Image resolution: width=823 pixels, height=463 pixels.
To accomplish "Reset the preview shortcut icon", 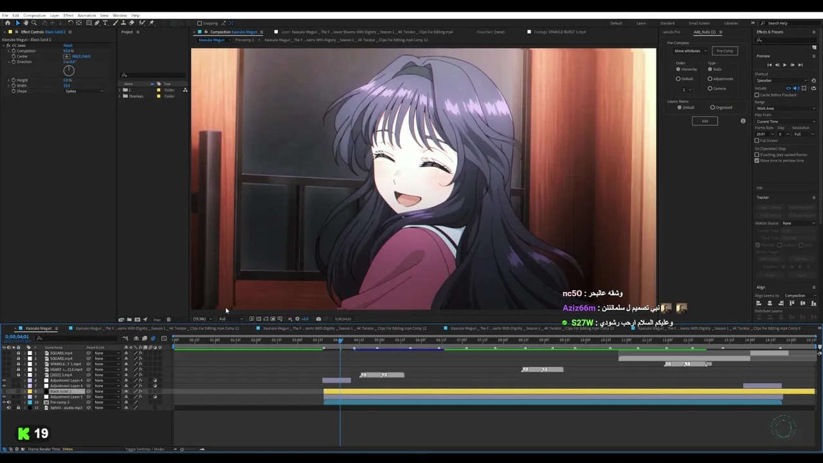I will click(813, 80).
